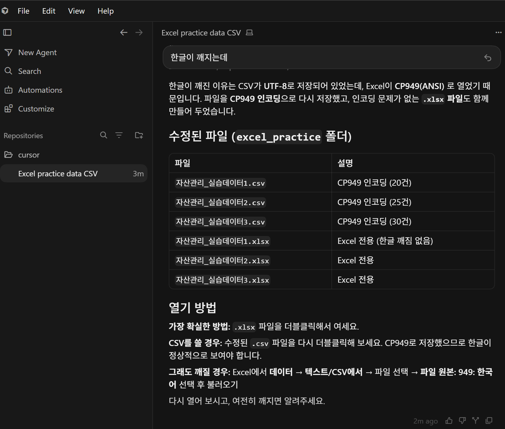
Task: Open the Edit menu
Action: click(49, 11)
